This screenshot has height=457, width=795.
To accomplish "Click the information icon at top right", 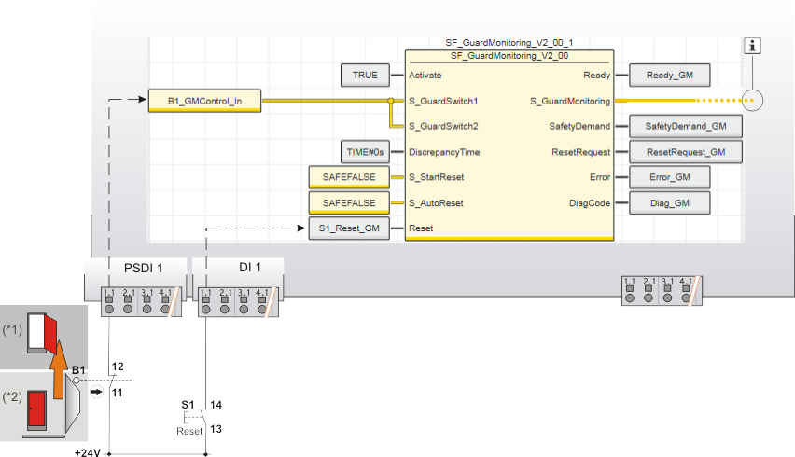I will tap(754, 46).
